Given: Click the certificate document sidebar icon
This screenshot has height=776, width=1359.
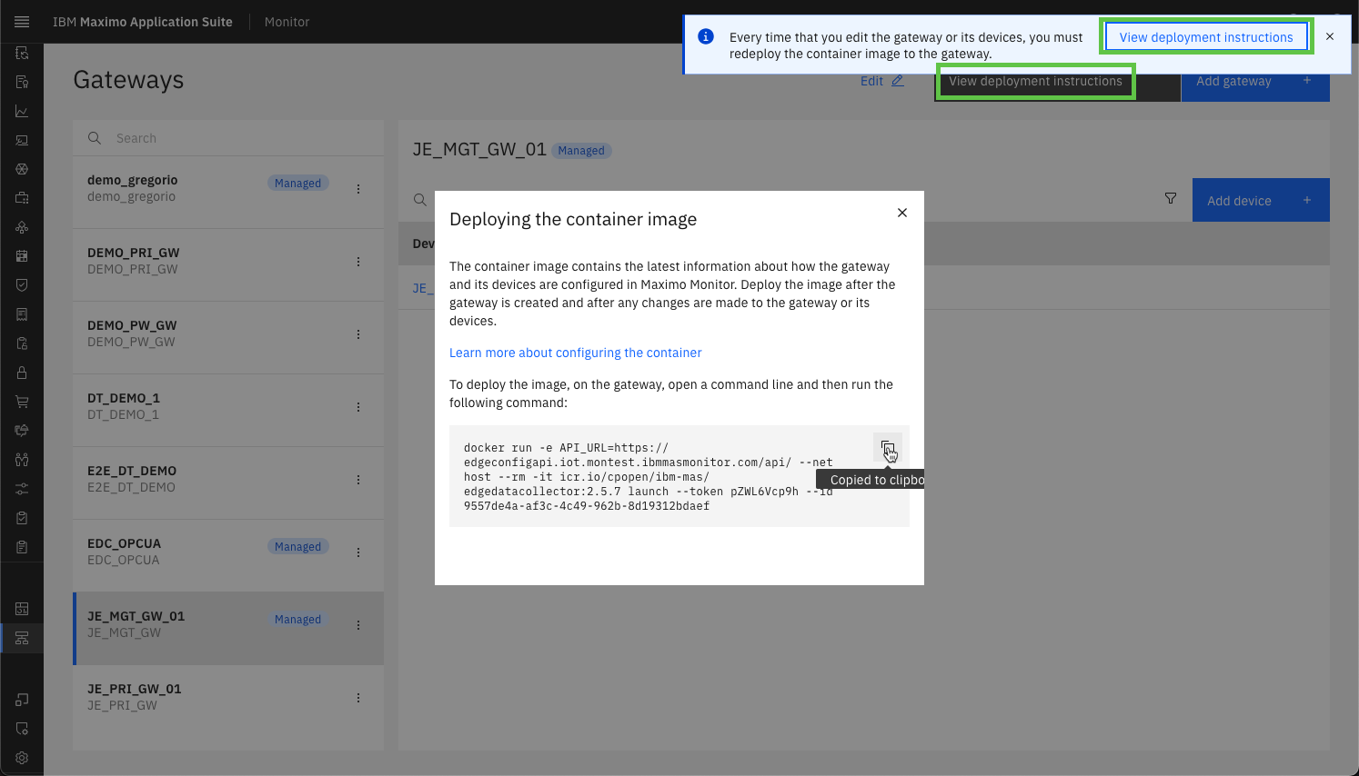Looking at the screenshot, I should [22, 82].
